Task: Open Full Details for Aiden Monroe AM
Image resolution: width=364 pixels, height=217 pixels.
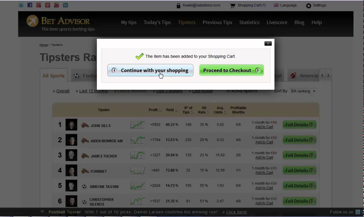Action: (299, 140)
